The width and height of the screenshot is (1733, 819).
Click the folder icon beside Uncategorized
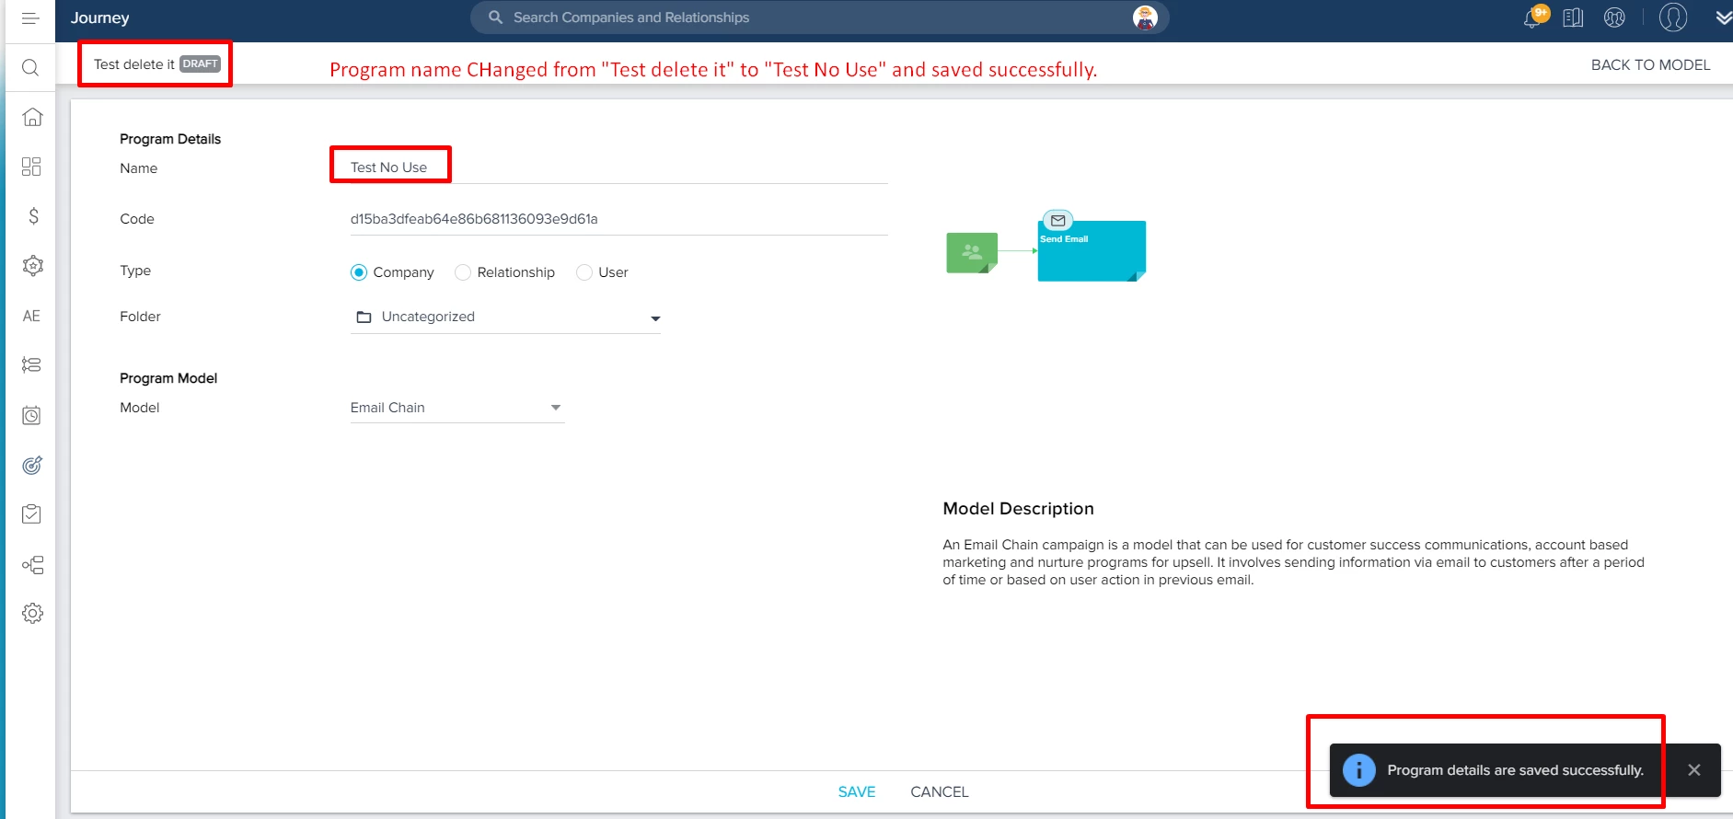point(364,317)
